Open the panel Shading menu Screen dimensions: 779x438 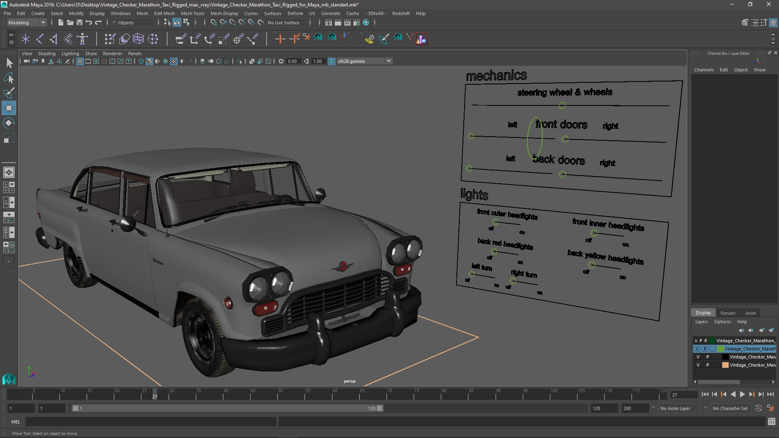tap(47, 54)
